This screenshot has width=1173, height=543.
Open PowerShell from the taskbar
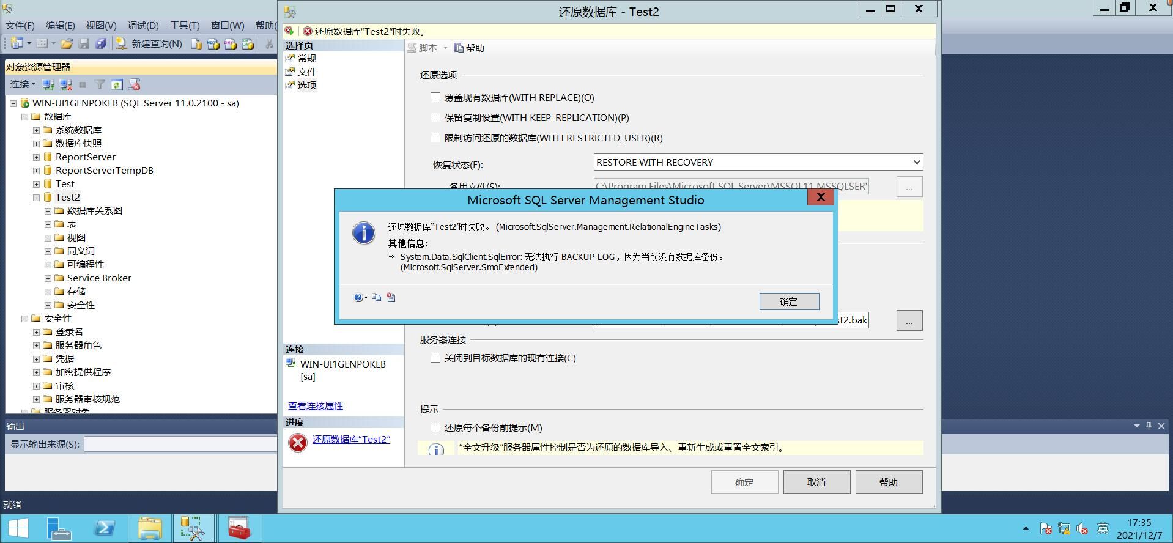(x=105, y=528)
